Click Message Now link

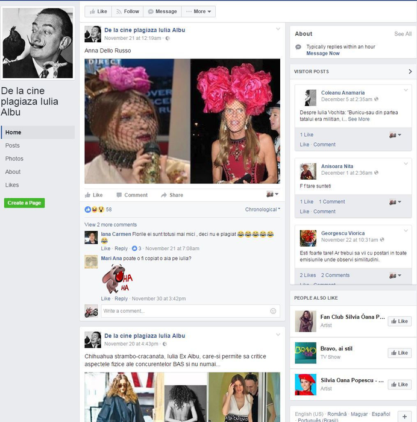323,53
